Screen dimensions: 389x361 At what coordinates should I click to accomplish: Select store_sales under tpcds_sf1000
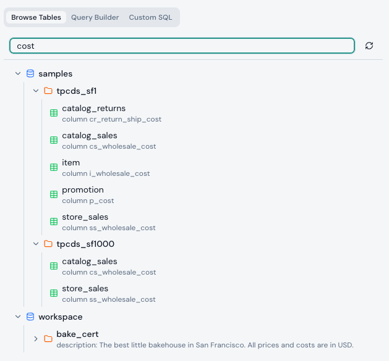(x=85, y=289)
